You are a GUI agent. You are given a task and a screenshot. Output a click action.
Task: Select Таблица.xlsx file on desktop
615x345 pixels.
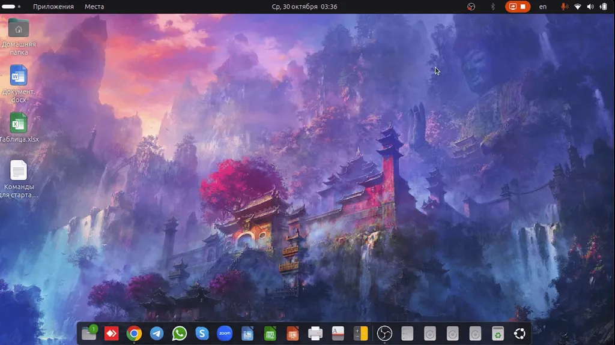tap(19, 124)
